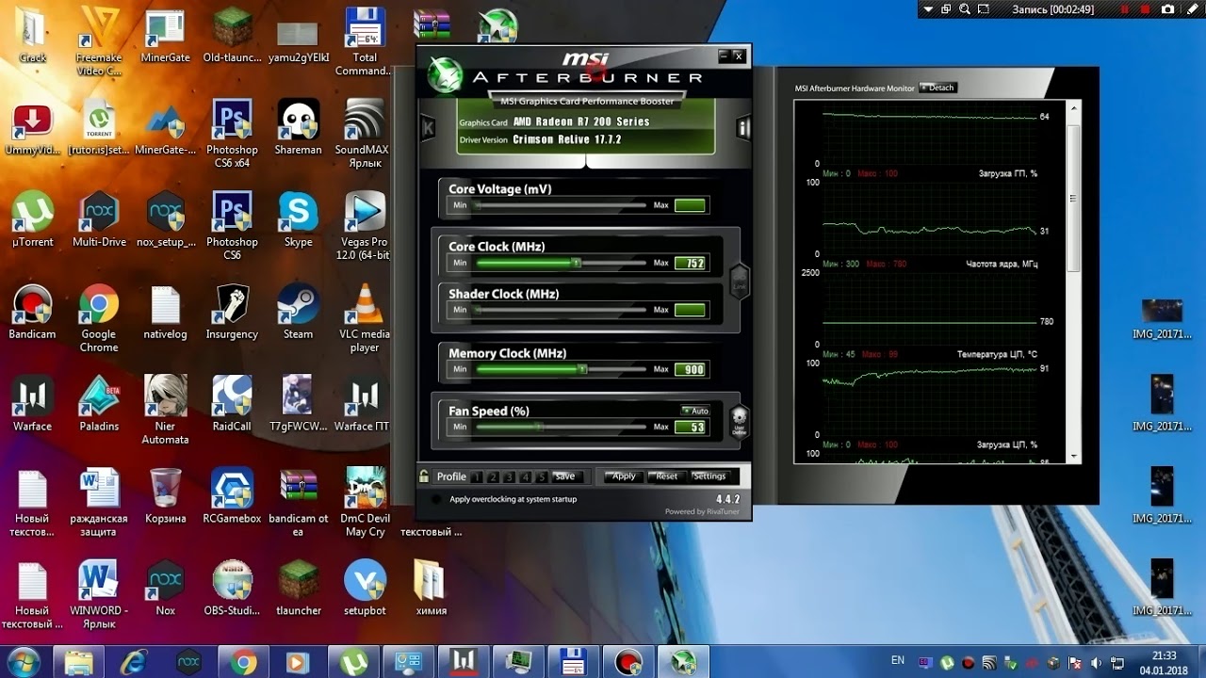Select the Nier Automata desktop icon
This screenshot has height=678, width=1206.
(x=165, y=411)
